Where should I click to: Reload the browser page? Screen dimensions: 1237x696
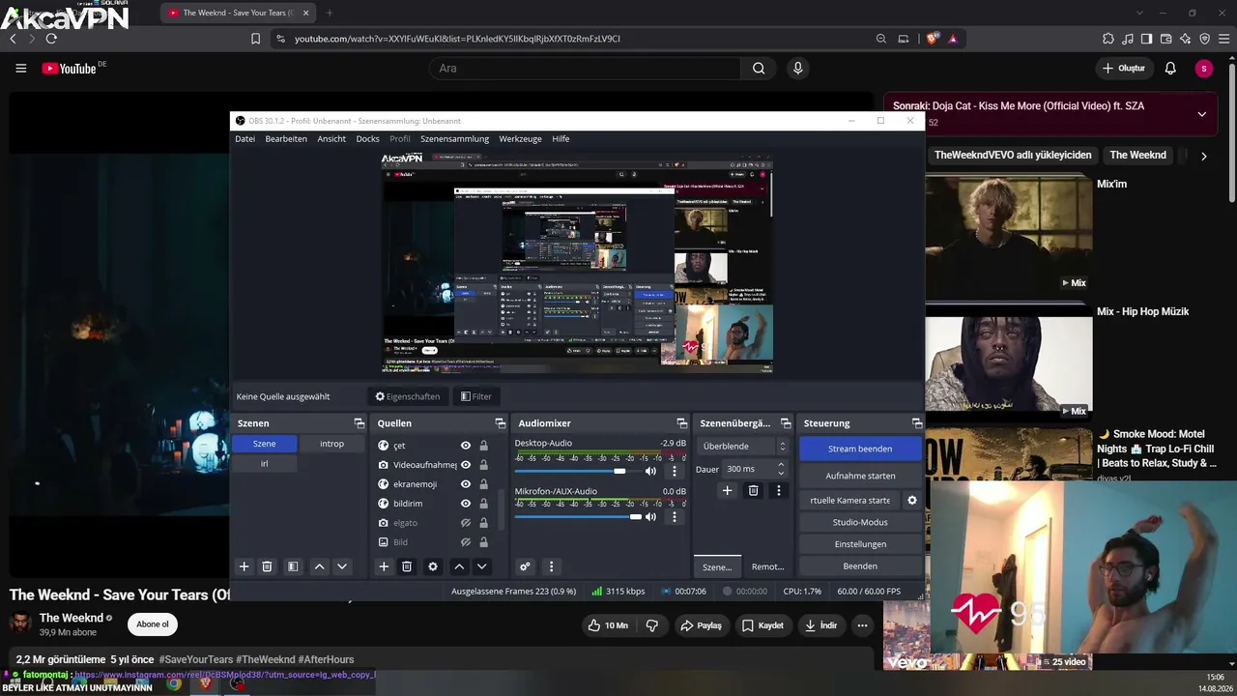point(51,39)
